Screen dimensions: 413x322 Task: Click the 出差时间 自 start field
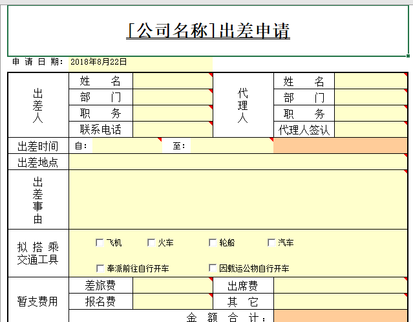(127, 146)
